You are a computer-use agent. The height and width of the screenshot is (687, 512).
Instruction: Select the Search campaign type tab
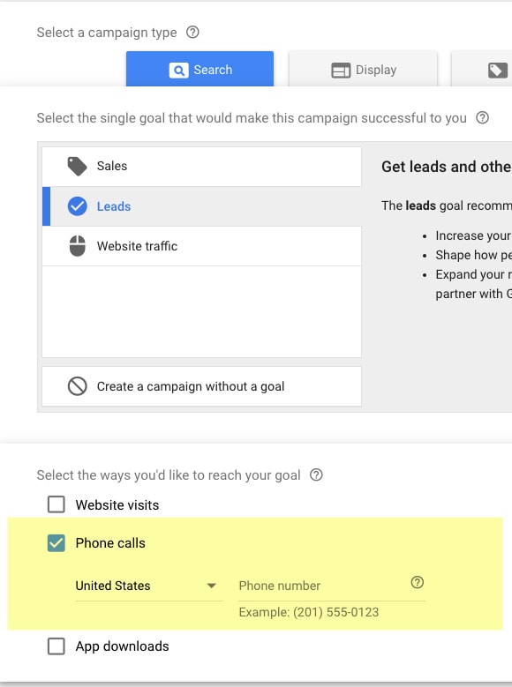coord(200,69)
